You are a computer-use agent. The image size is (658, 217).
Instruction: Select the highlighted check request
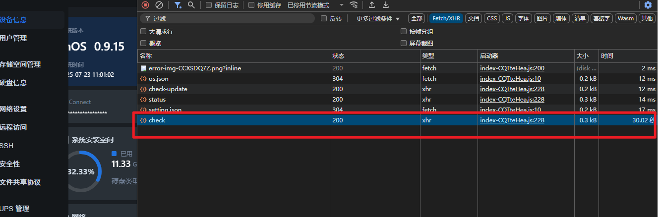[x=397, y=120]
